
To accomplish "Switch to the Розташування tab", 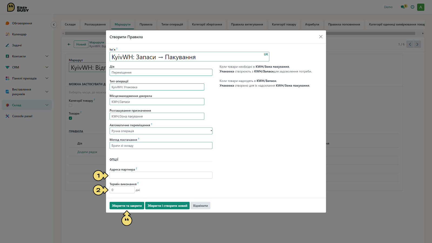I will (95, 24).
